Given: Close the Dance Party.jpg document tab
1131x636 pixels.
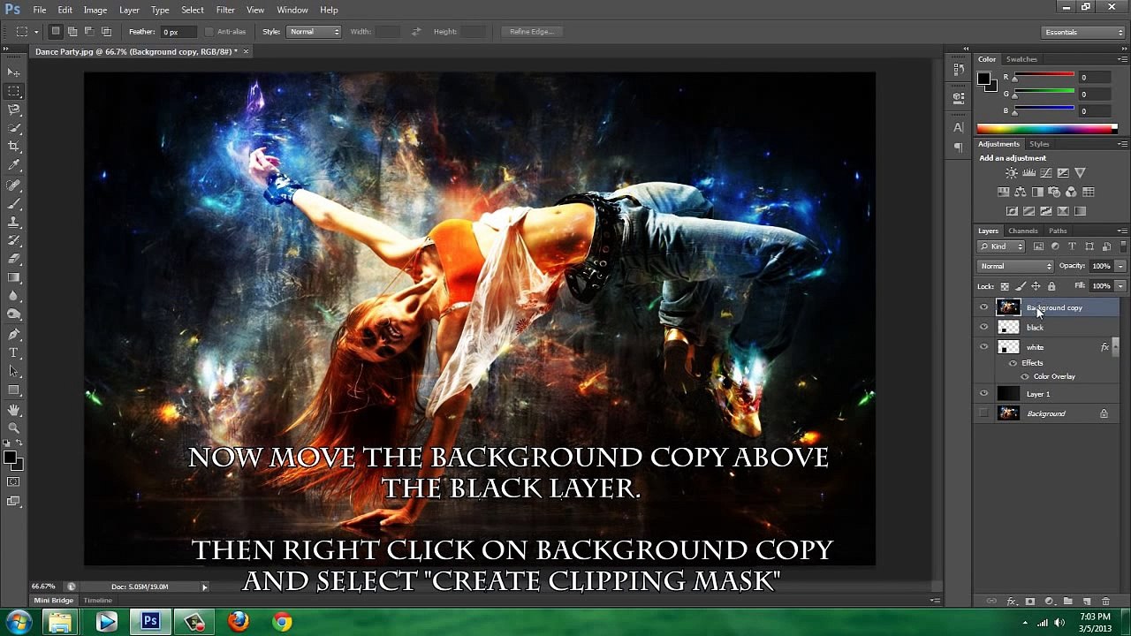Looking at the screenshot, I should pyautogui.click(x=247, y=51).
